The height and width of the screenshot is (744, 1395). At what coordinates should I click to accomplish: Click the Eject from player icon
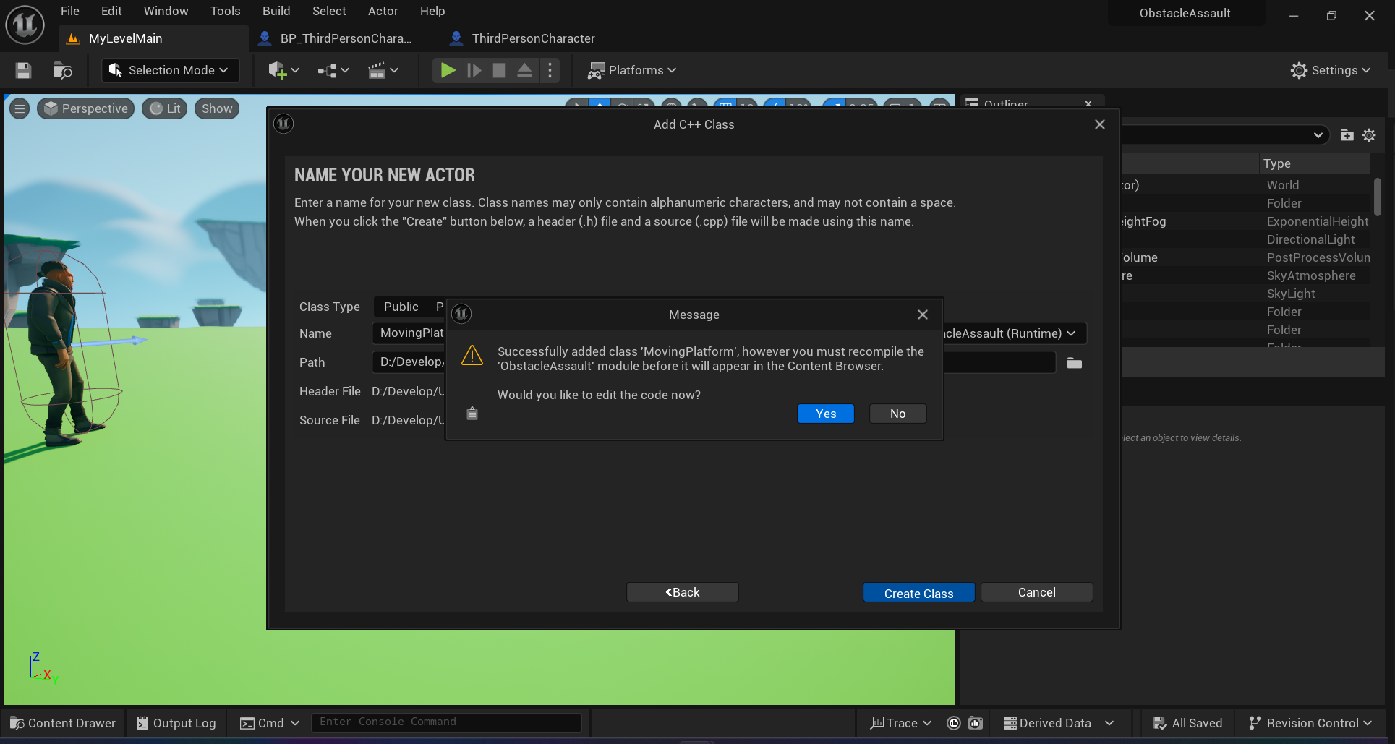pos(525,70)
